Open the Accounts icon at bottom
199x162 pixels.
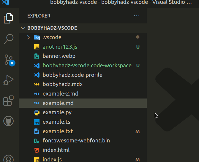8,159
